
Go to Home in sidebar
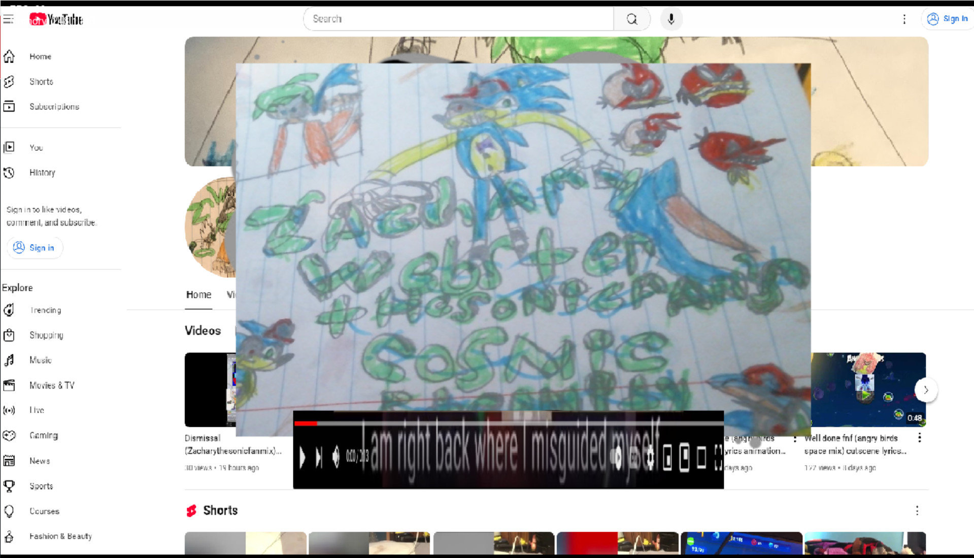click(x=40, y=56)
